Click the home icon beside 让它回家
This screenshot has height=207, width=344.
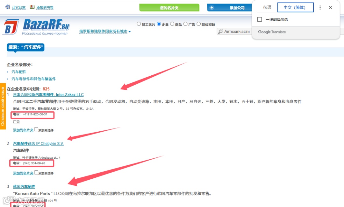point(8,7)
